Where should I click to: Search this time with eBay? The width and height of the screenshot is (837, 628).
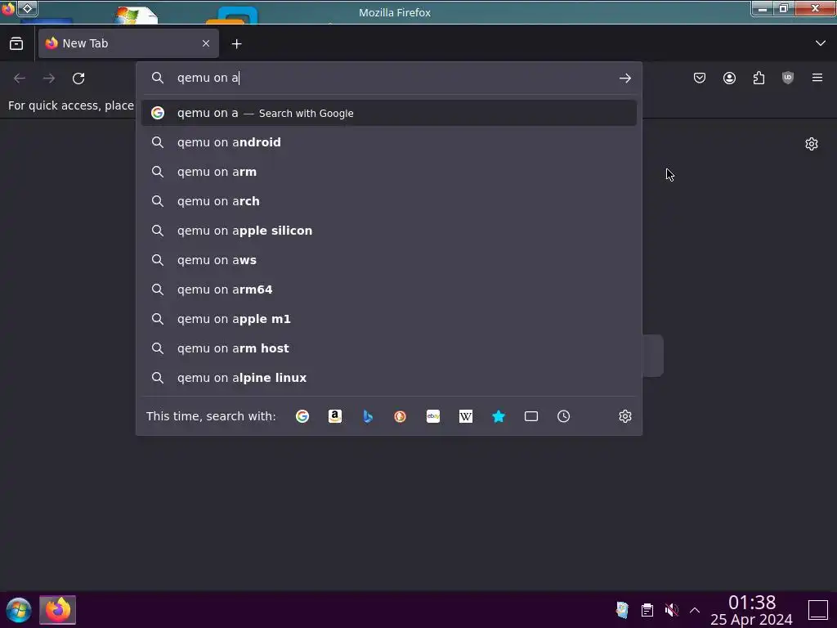pyautogui.click(x=433, y=416)
